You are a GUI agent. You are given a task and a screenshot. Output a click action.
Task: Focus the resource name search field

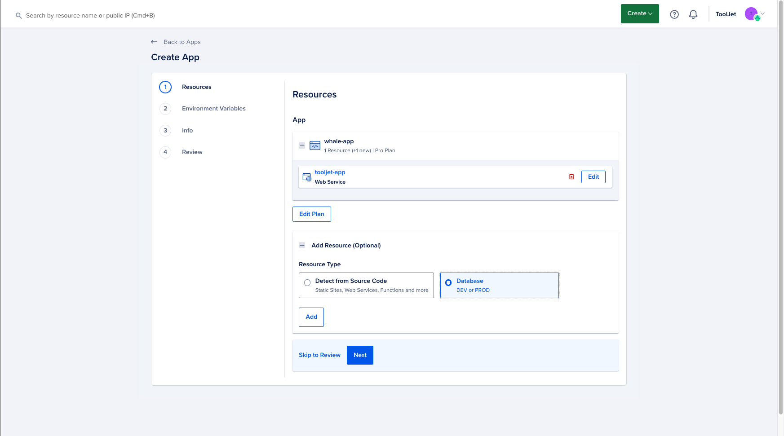90,16
